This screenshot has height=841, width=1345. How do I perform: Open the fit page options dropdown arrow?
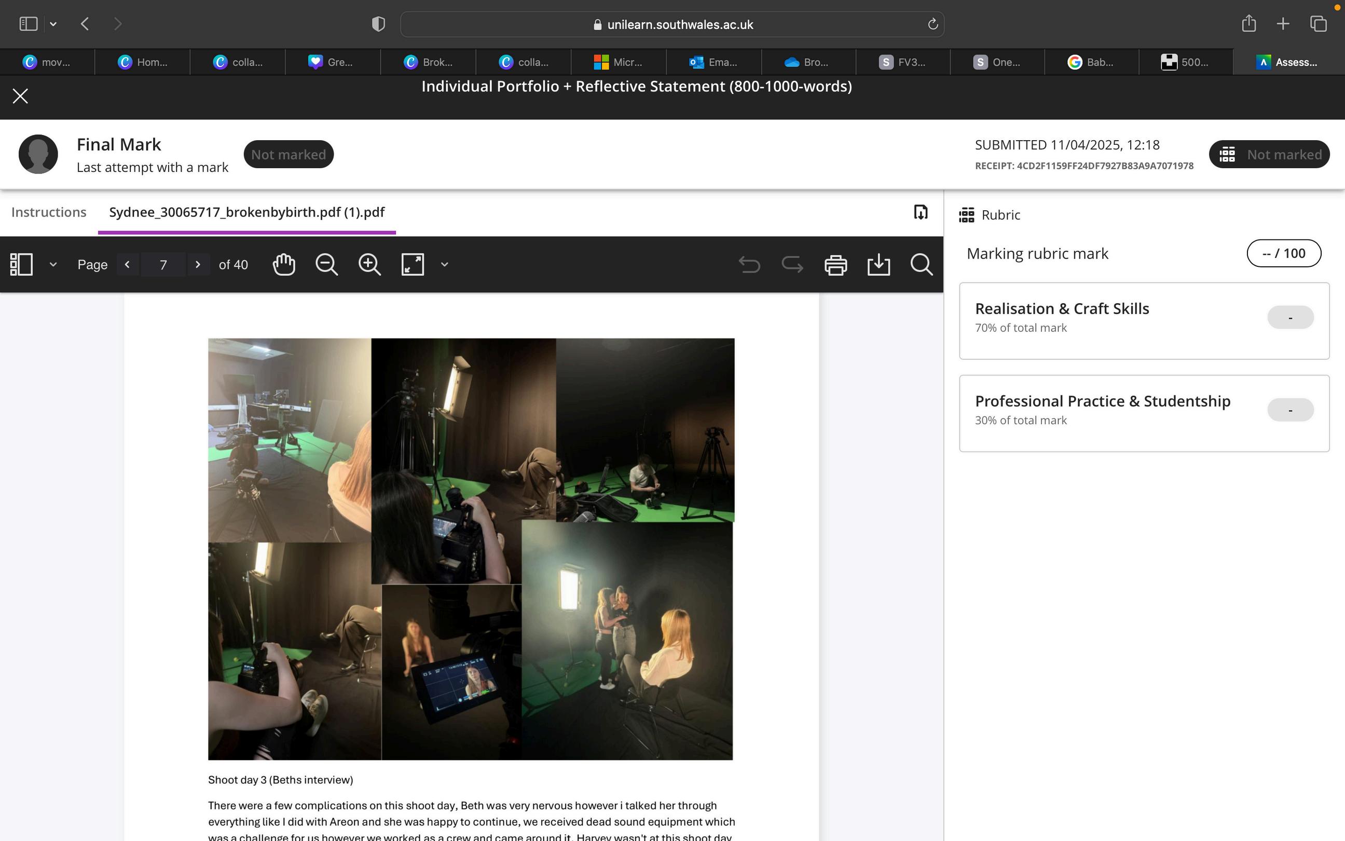pyautogui.click(x=444, y=265)
